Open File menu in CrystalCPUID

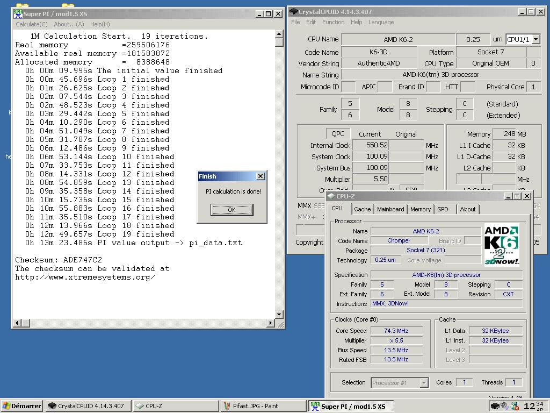tap(295, 22)
